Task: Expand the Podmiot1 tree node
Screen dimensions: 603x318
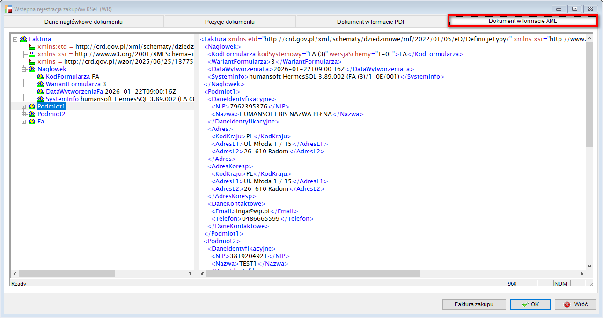Action: point(24,107)
